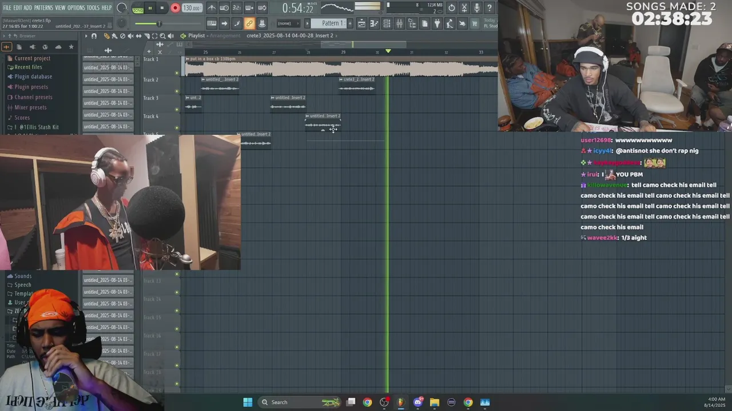Select the Delete tool in Playlist
The width and height of the screenshot is (732, 411).
122,36
